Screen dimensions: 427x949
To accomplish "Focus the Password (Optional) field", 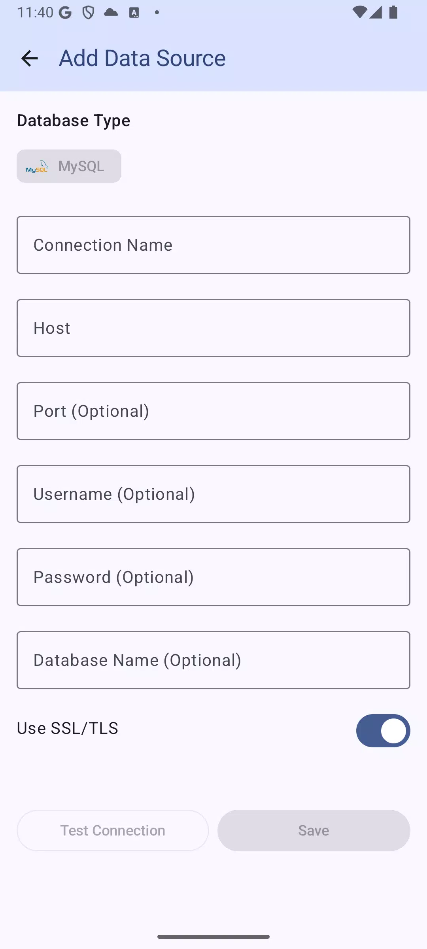I will coord(213,577).
